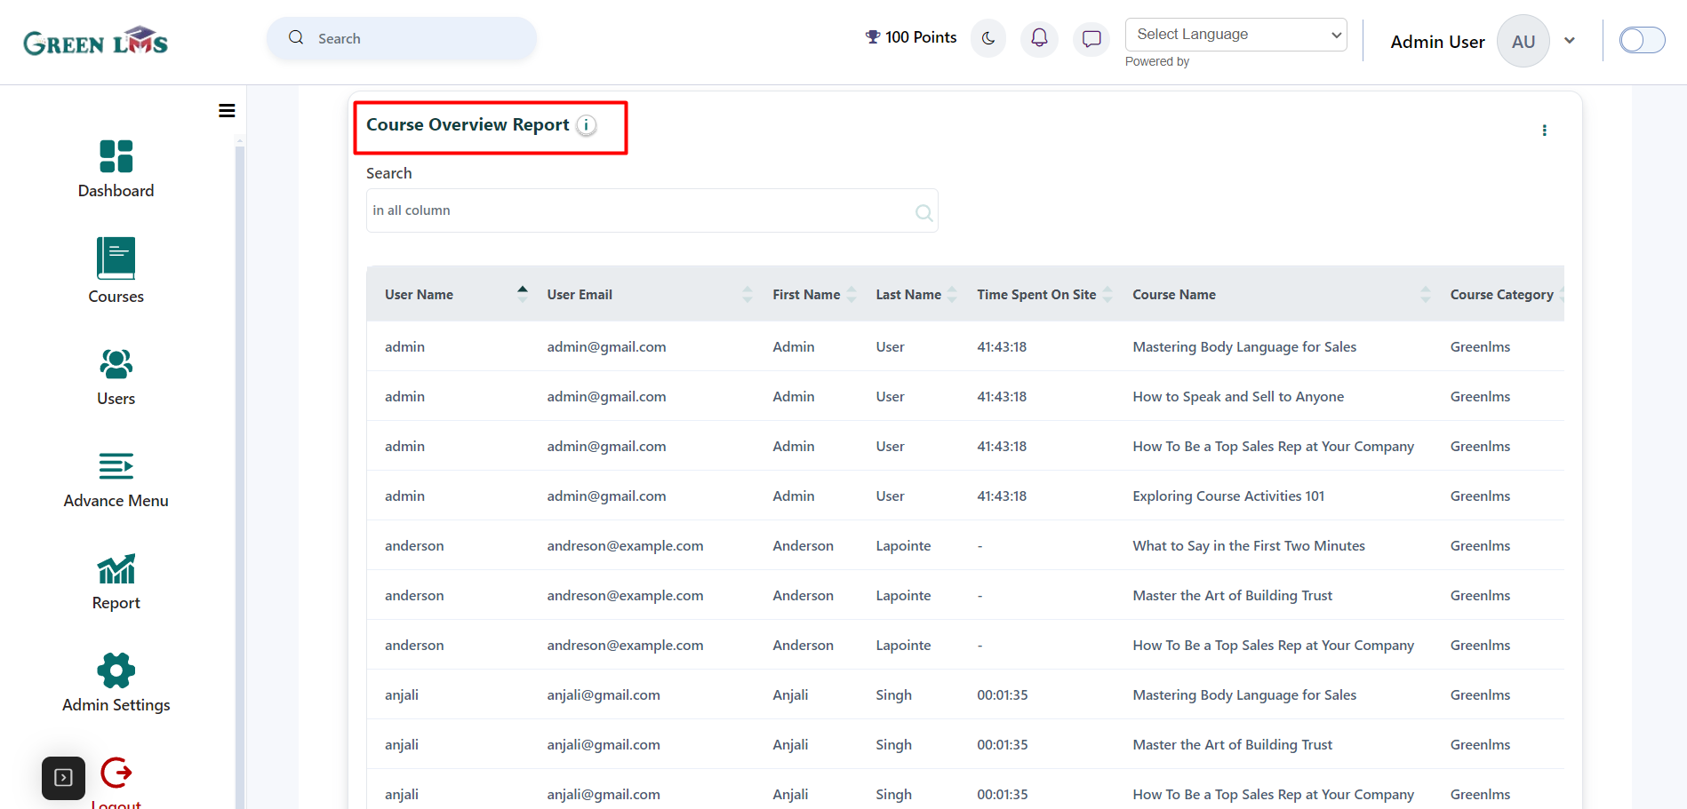Click the User Name header text
Image resolution: width=1687 pixels, height=809 pixels.
click(x=419, y=295)
